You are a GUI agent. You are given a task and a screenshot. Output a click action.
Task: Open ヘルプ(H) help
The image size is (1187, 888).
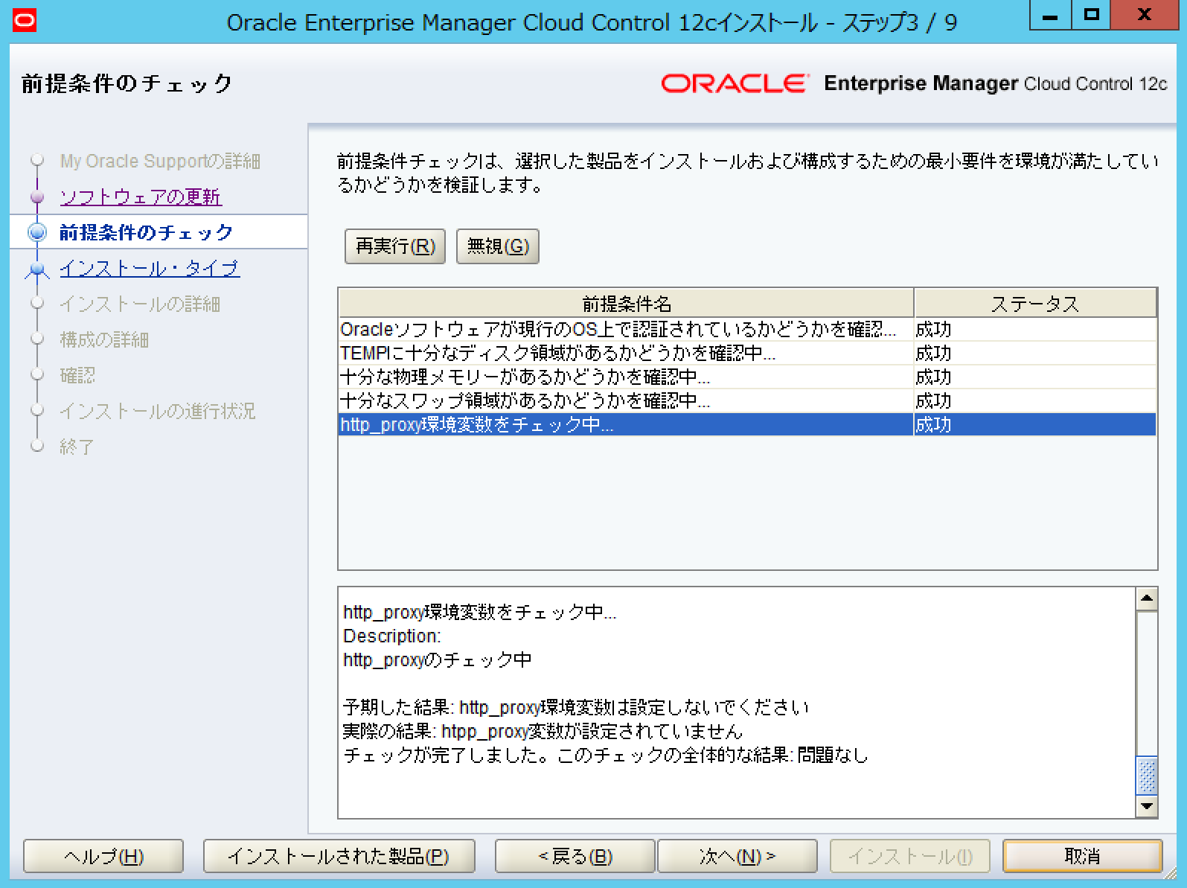(103, 857)
